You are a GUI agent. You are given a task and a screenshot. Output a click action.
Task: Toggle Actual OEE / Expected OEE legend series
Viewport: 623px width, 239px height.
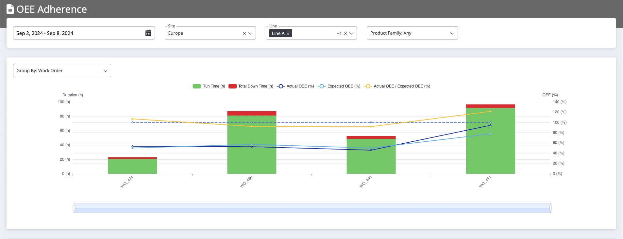[x=397, y=86]
